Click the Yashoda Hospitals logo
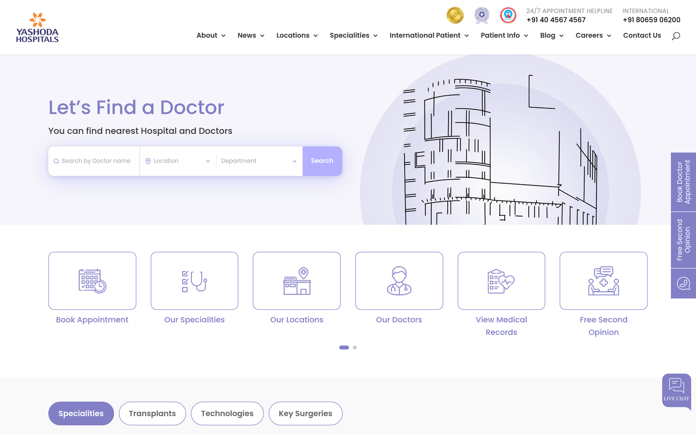 (x=37, y=28)
